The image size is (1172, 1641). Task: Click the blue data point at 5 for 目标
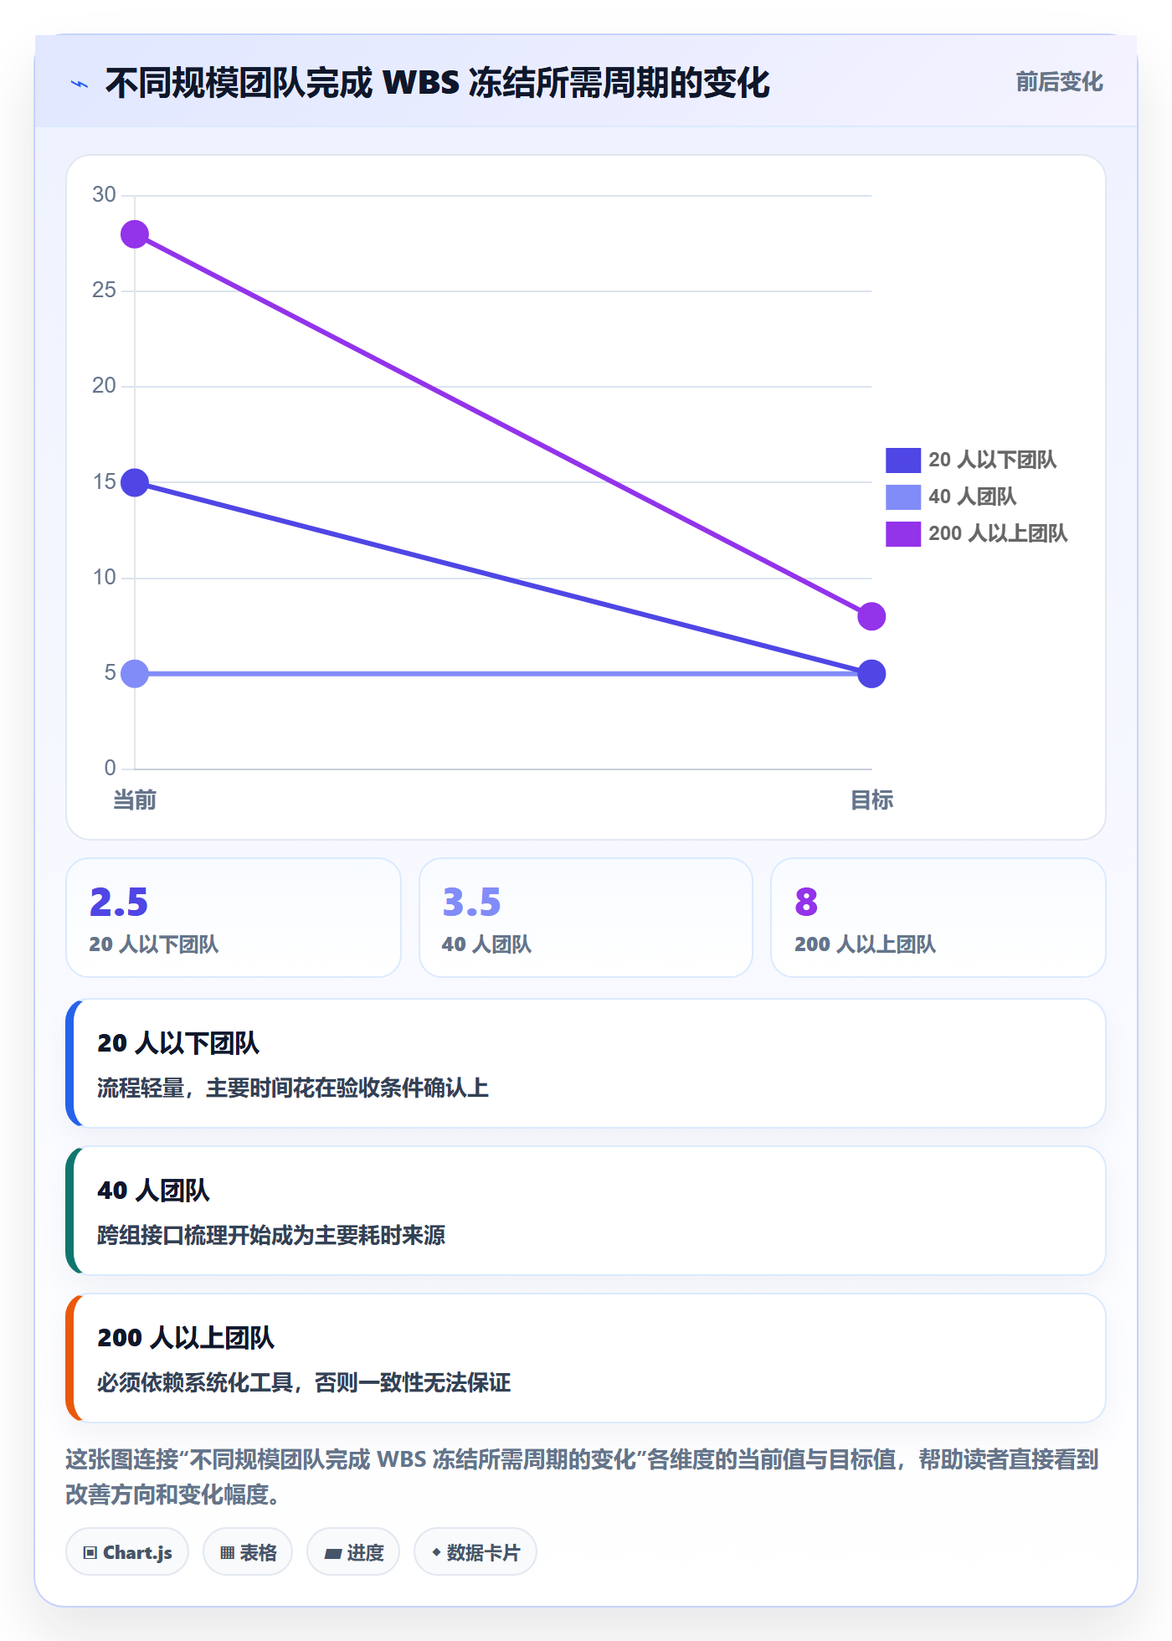click(871, 673)
